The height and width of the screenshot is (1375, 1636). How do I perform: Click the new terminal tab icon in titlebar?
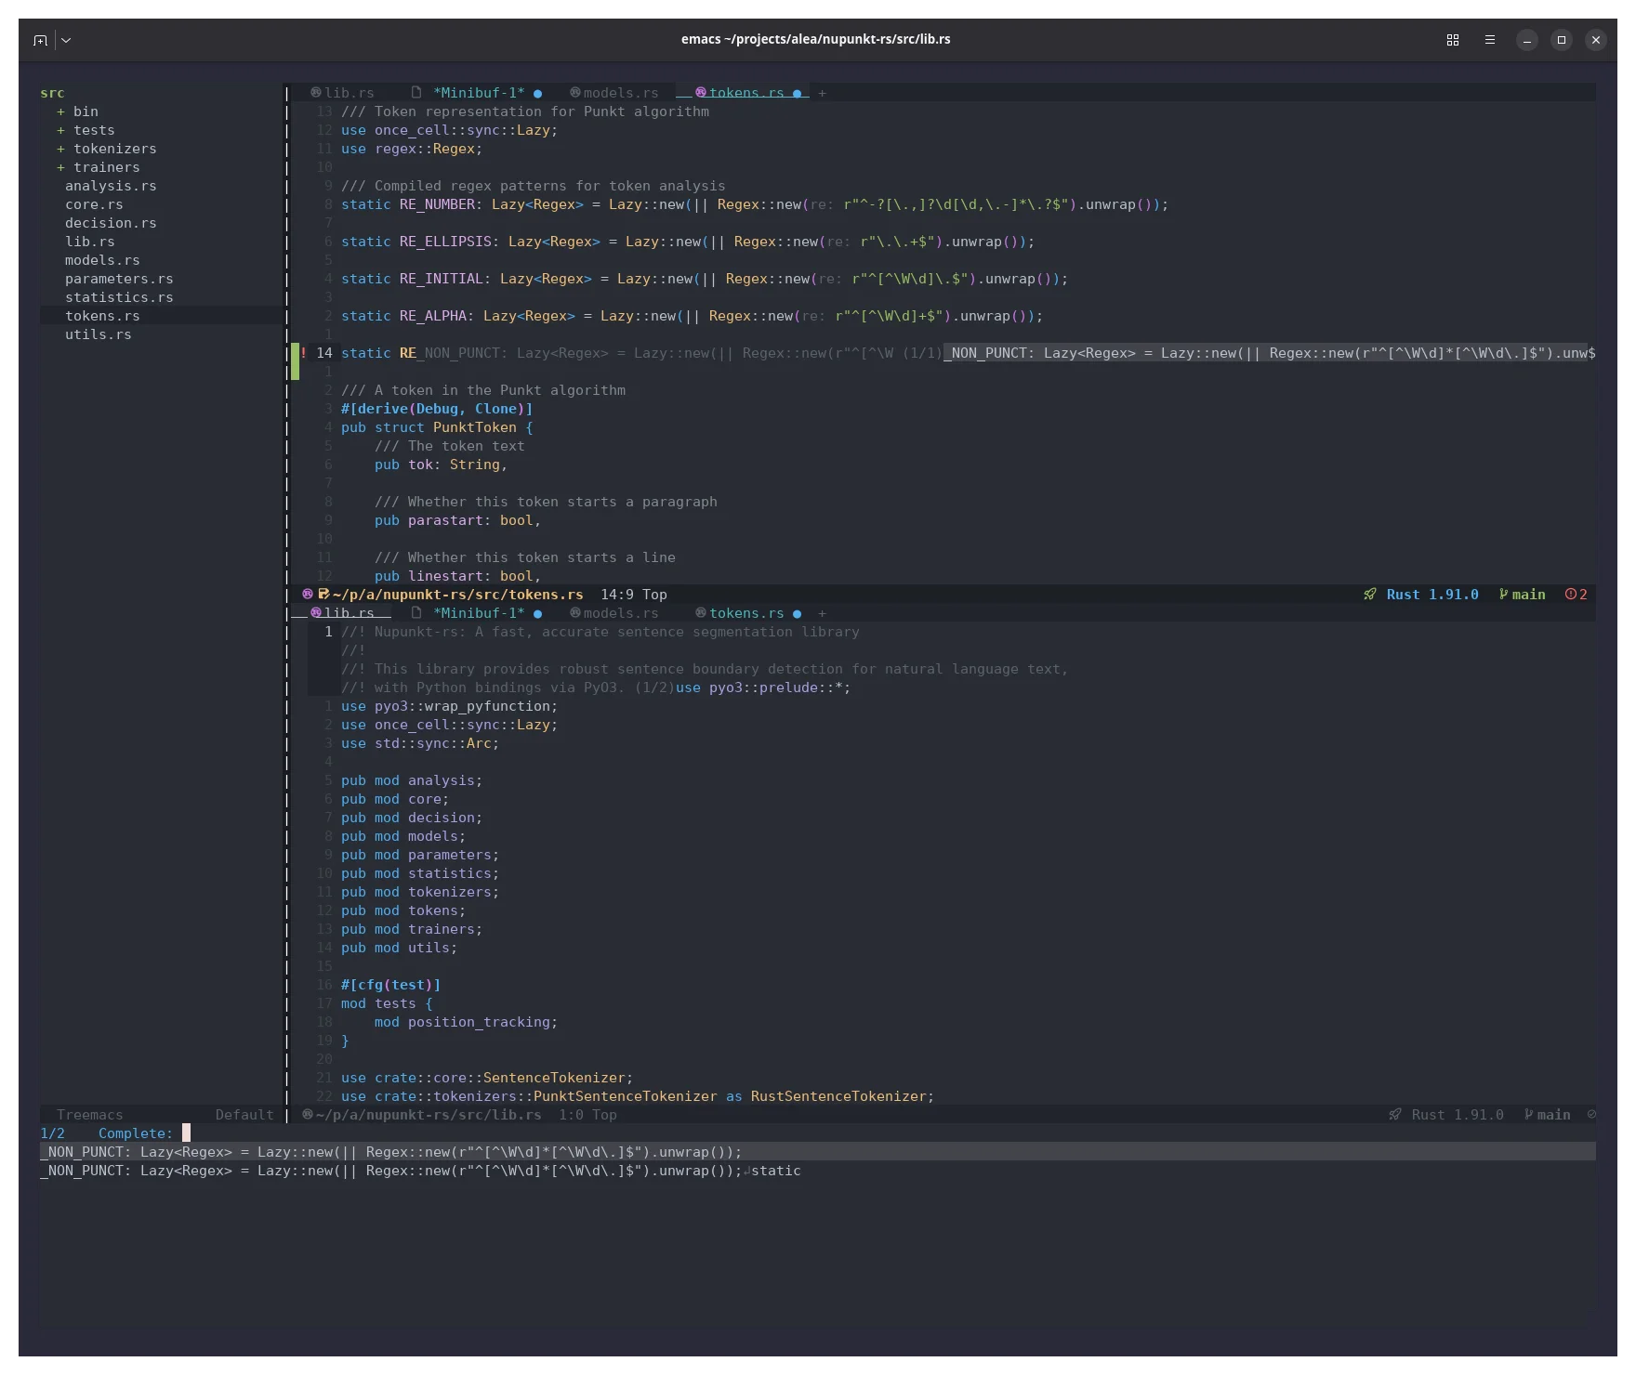click(x=40, y=40)
